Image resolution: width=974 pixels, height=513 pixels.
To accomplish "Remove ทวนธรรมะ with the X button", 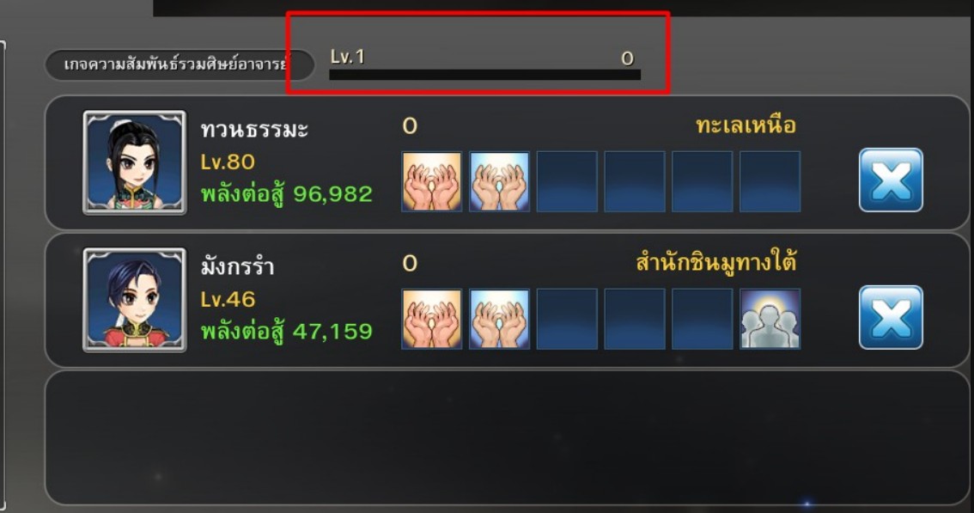I will (x=891, y=180).
